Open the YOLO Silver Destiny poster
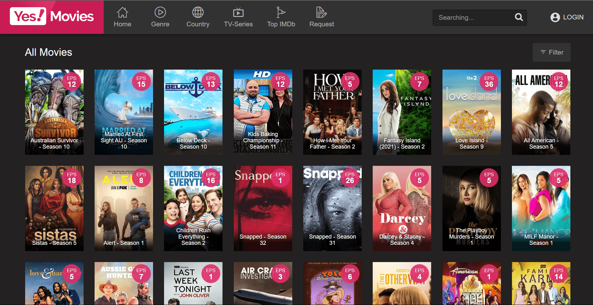 coord(332,283)
